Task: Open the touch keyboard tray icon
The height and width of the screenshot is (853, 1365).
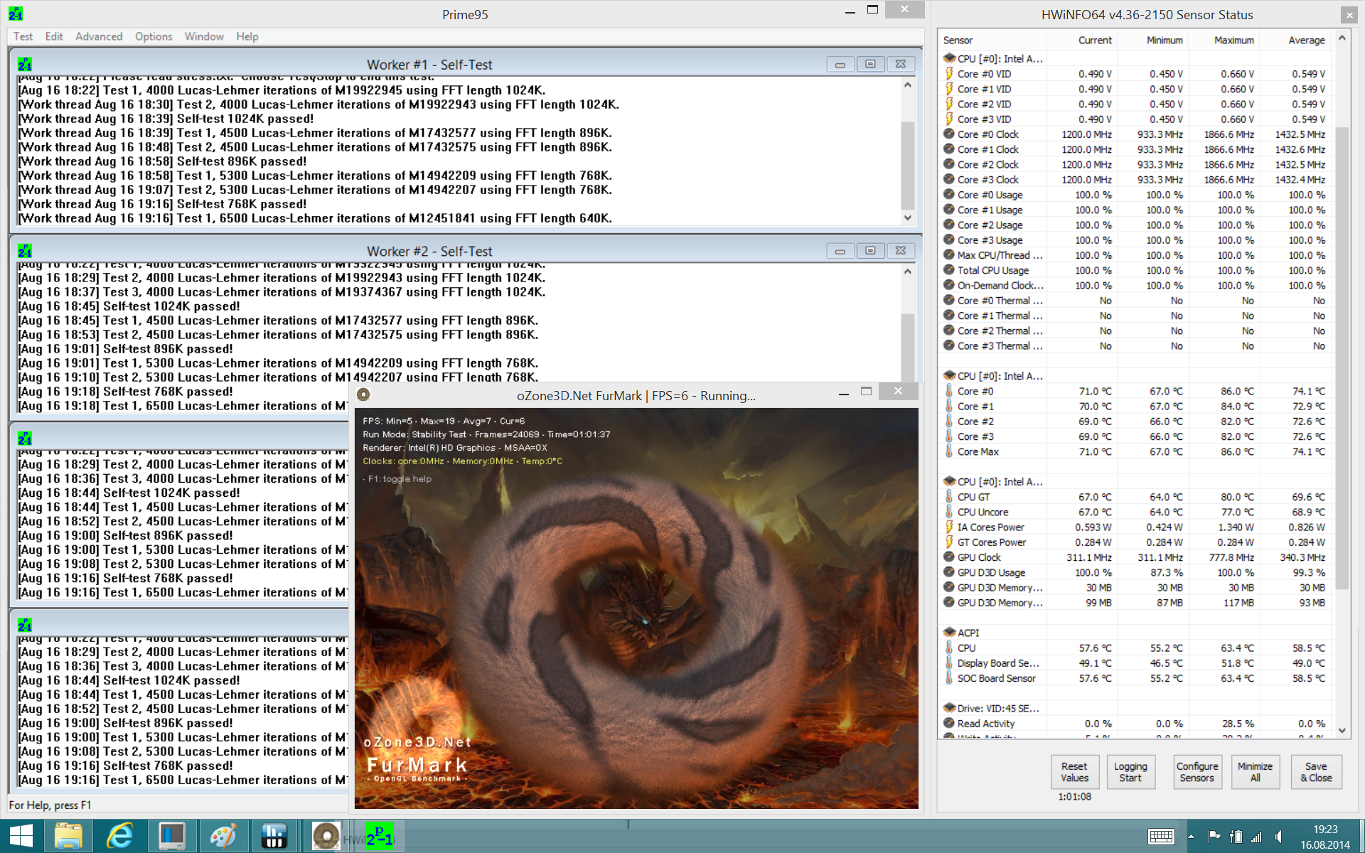Action: [1161, 837]
